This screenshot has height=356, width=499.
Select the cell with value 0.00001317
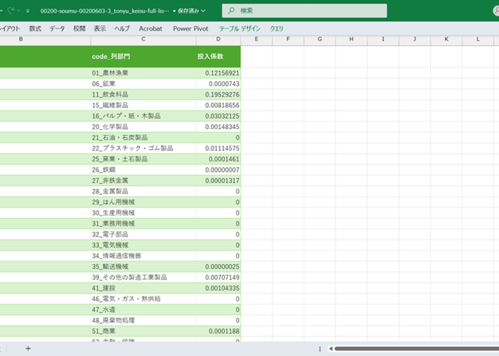coord(218,181)
